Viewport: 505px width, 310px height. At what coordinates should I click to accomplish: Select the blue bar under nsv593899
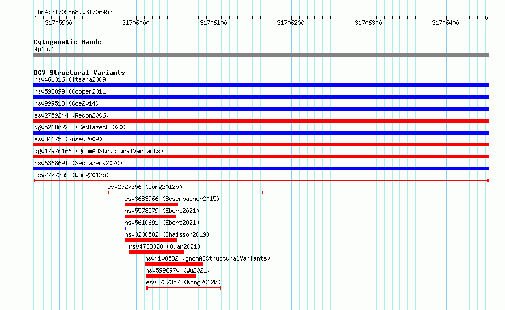[x=261, y=97]
